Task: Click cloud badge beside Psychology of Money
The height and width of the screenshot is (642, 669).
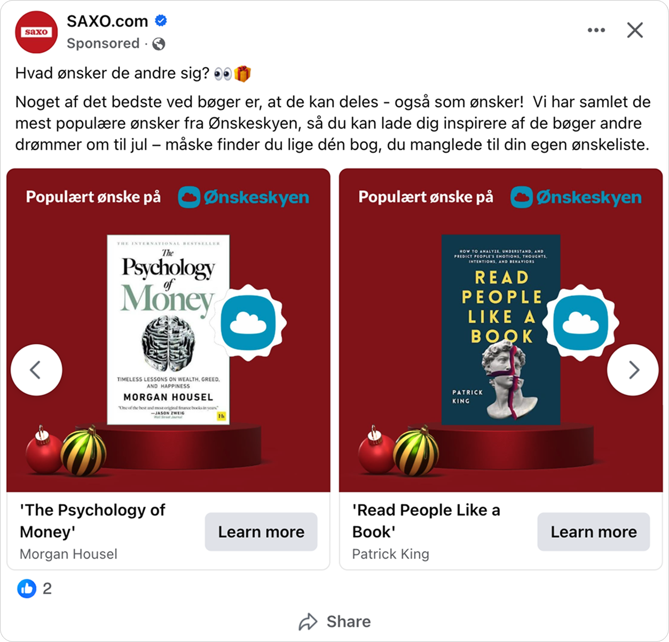Action: [248, 323]
